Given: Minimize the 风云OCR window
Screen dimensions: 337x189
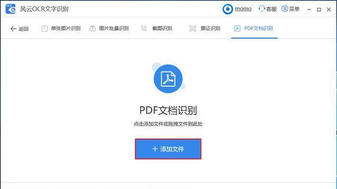Looking at the screenshot, I should coord(309,9).
